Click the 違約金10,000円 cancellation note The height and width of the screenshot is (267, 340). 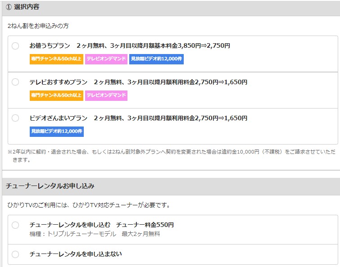point(172,156)
